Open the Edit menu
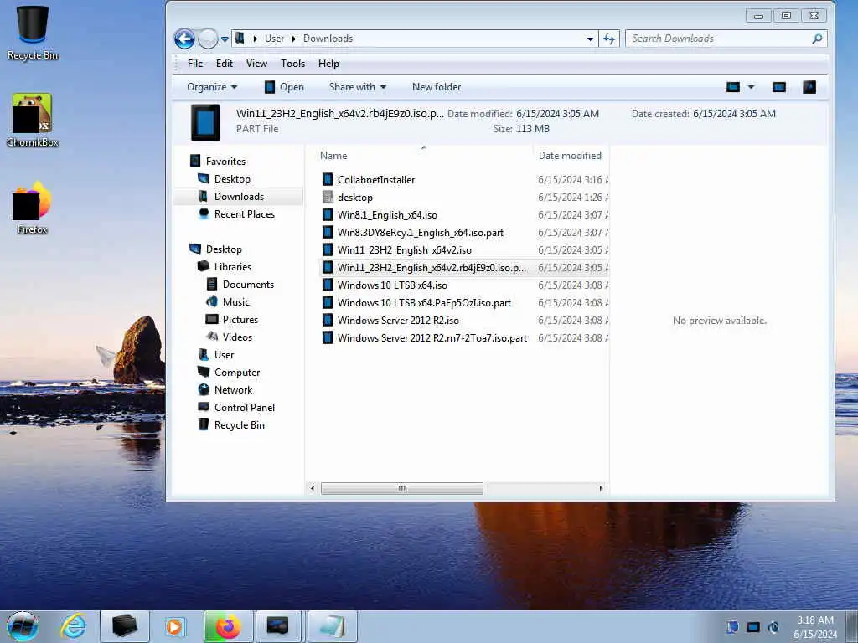858x643 pixels. pyautogui.click(x=225, y=64)
